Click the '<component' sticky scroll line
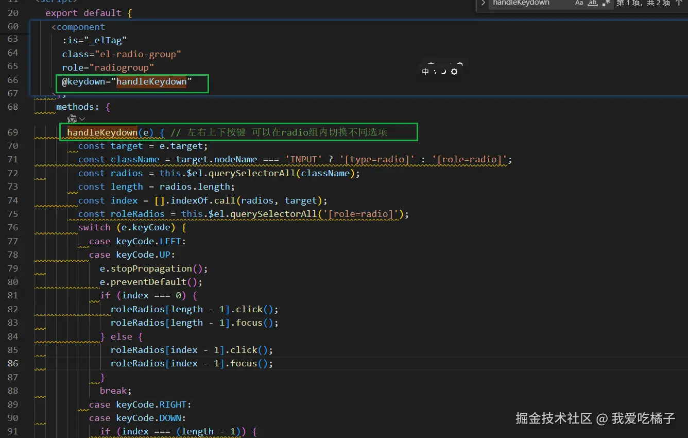The image size is (688, 438). (78, 27)
